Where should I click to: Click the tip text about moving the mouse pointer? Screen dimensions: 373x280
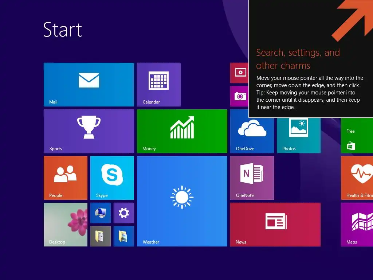(x=310, y=93)
